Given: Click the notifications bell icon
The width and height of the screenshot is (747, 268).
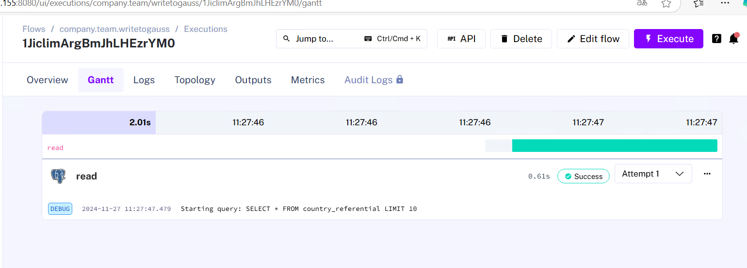Looking at the screenshot, I should pyautogui.click(x=733, y=39).
